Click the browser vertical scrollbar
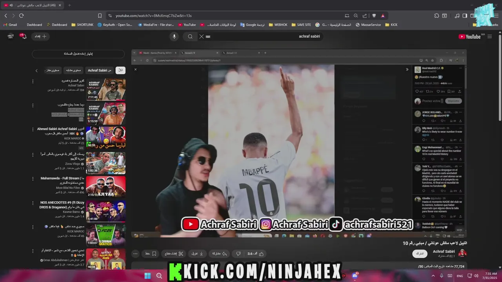 tap(500, 78)
